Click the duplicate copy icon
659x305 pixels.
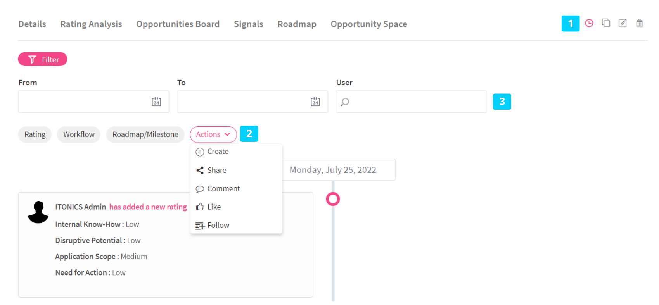pyautogui.click(x=606, y=23)
